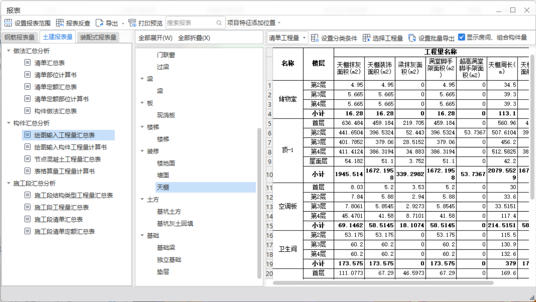Click the cell value 636.484
The image size is (536, 302).
pos(349,123)
